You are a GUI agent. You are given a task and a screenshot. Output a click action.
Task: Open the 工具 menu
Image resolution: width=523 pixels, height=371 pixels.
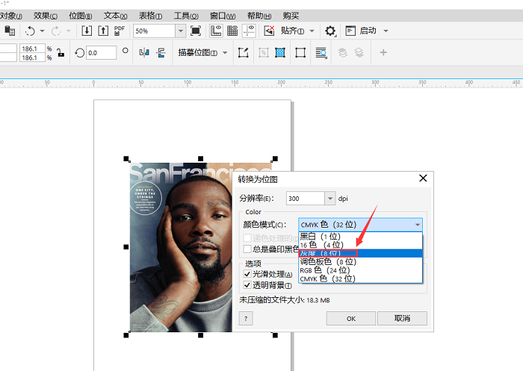pos(186,16)
